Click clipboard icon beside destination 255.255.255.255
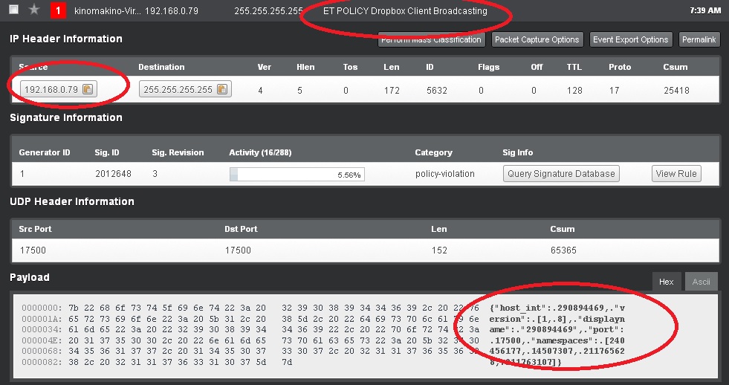The image size is (729, 385). 221,90
